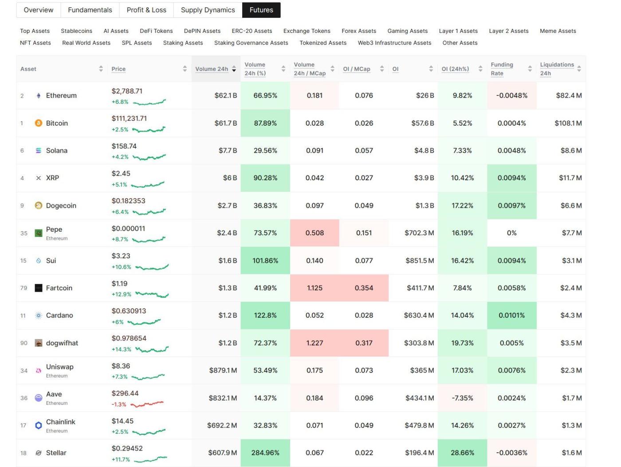Click the Chainlink logo icon
This screenshot has width=621, height=467.
point(38,425)
